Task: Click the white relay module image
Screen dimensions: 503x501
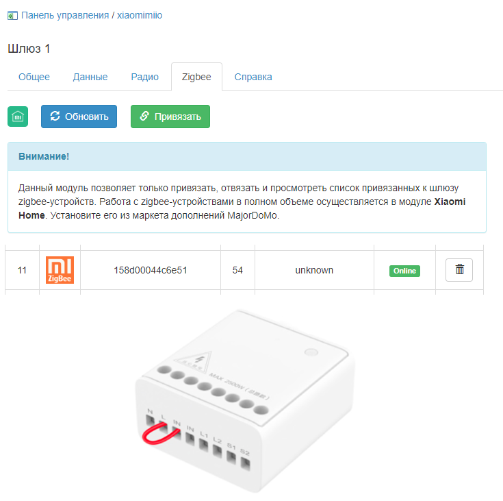Action: (x=246, y=401)
